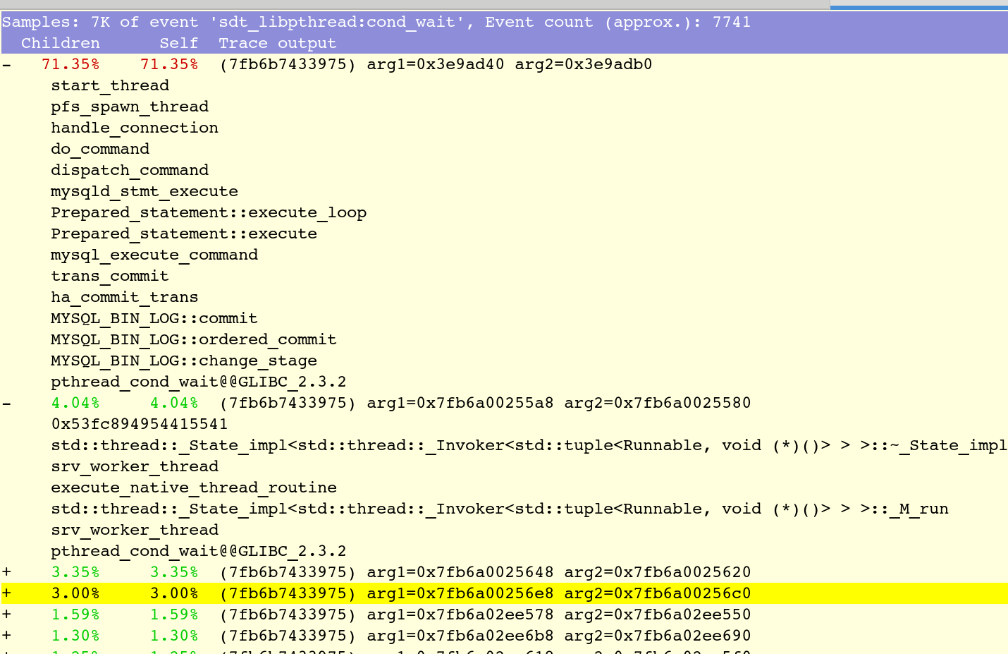Select the handle_connection frame
This screenshot has width=1008, height=654.
tap(135, 128)
